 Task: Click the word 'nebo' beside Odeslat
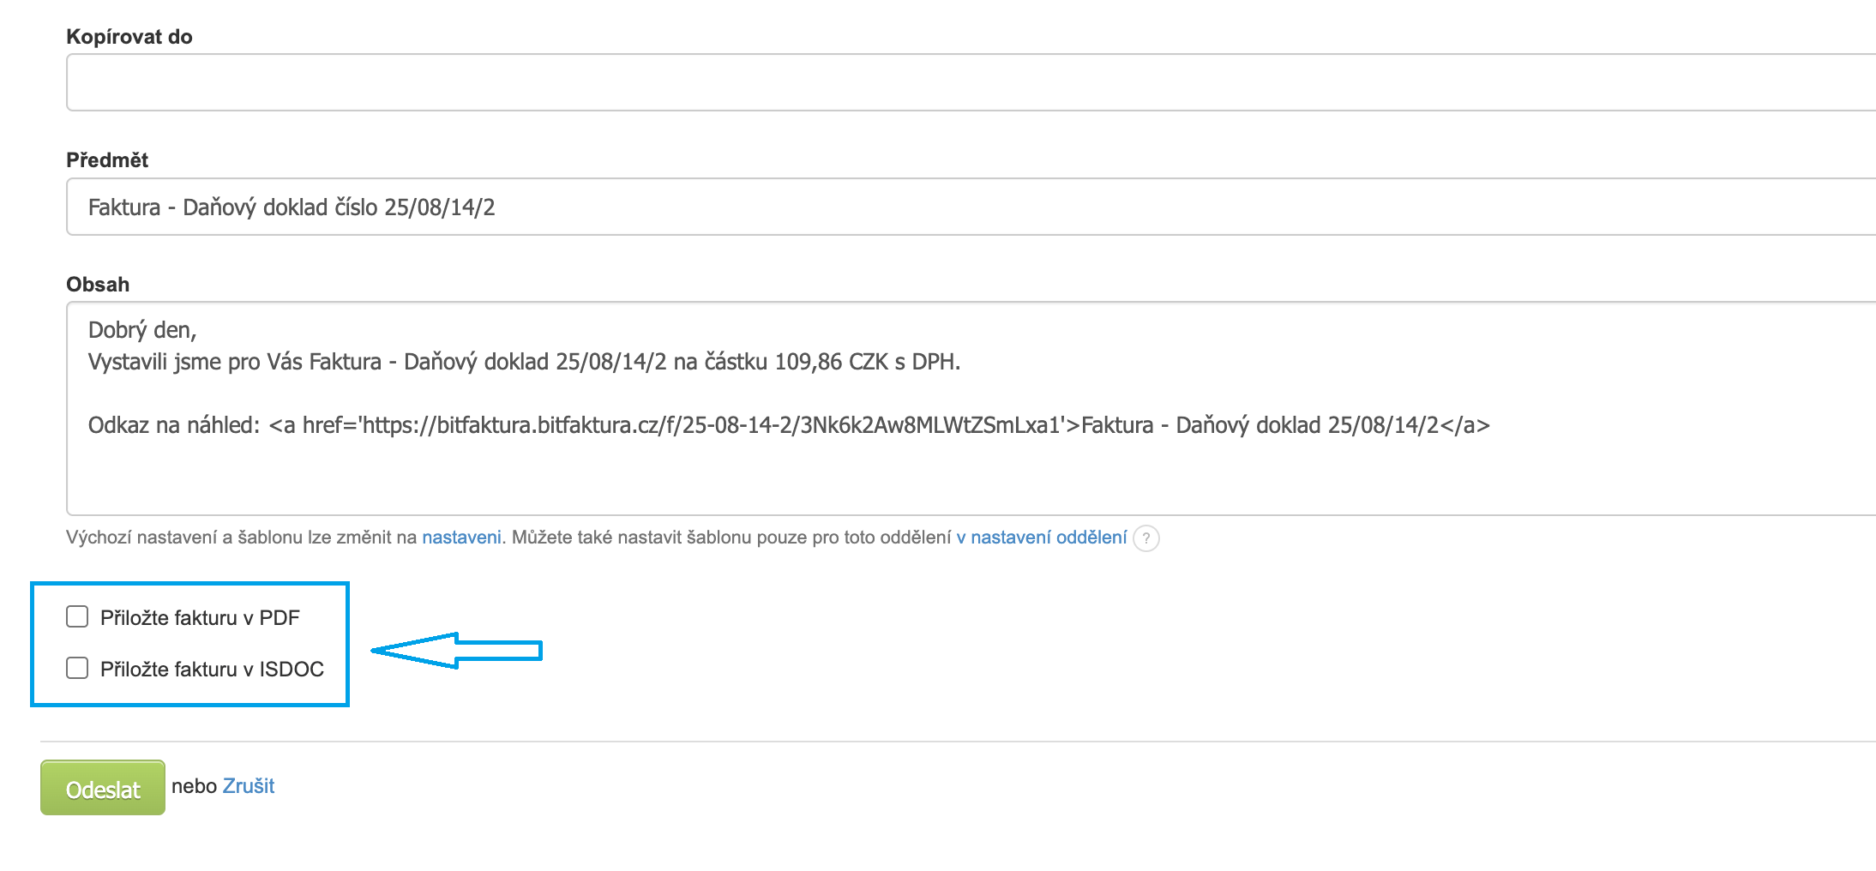click(194, 786)
